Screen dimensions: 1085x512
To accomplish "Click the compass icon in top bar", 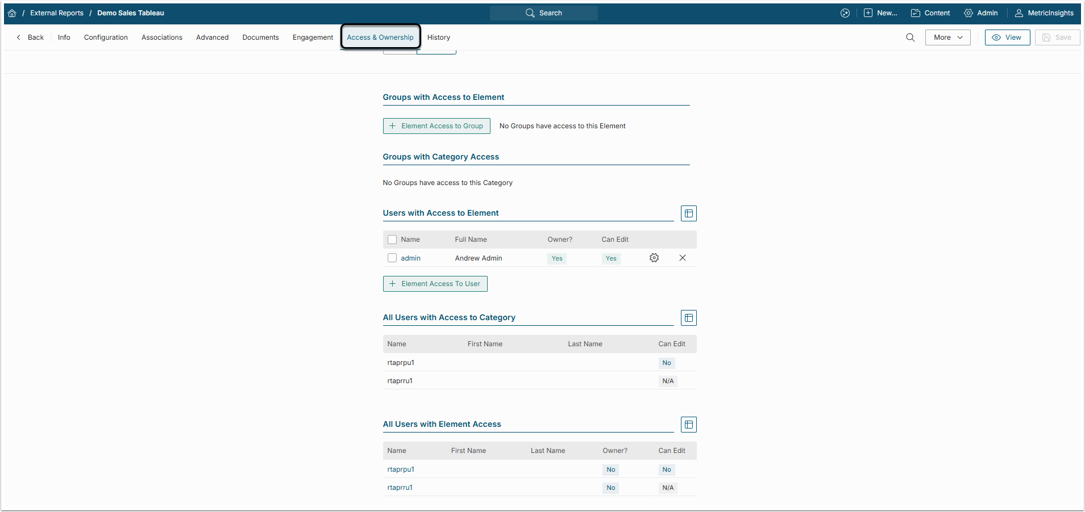I will [x=845, y=13].
